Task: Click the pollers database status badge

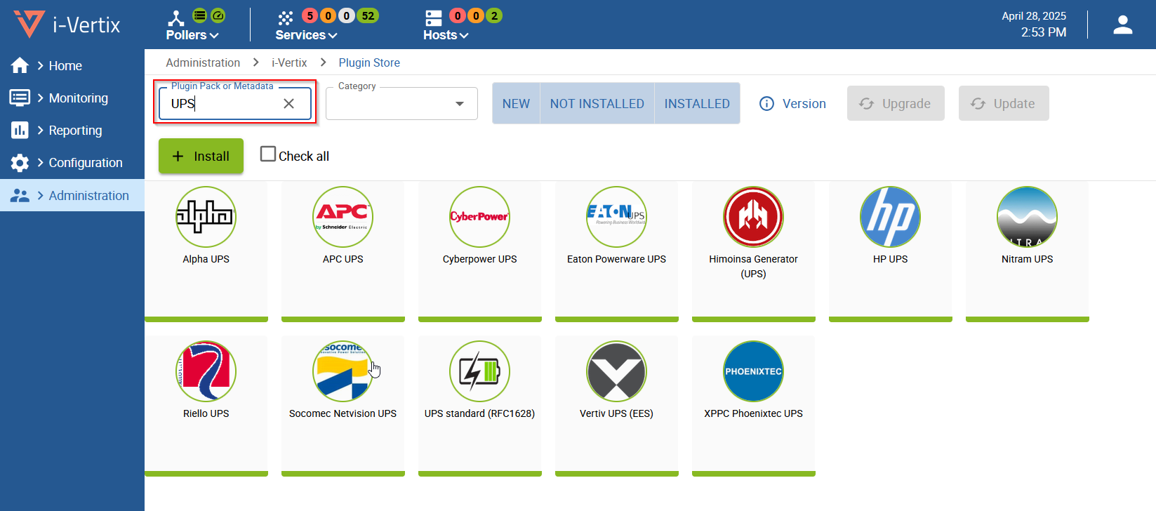Action: click(200, 15)
